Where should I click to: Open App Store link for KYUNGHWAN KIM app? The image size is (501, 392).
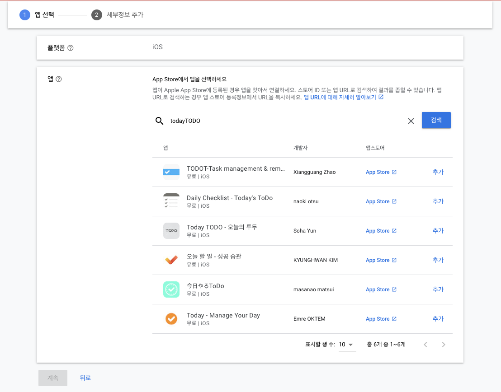coord(381,260)
